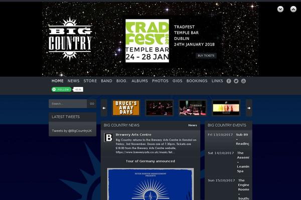Open the News link in news header
301x200 pixels.
[x=193, y=125]
